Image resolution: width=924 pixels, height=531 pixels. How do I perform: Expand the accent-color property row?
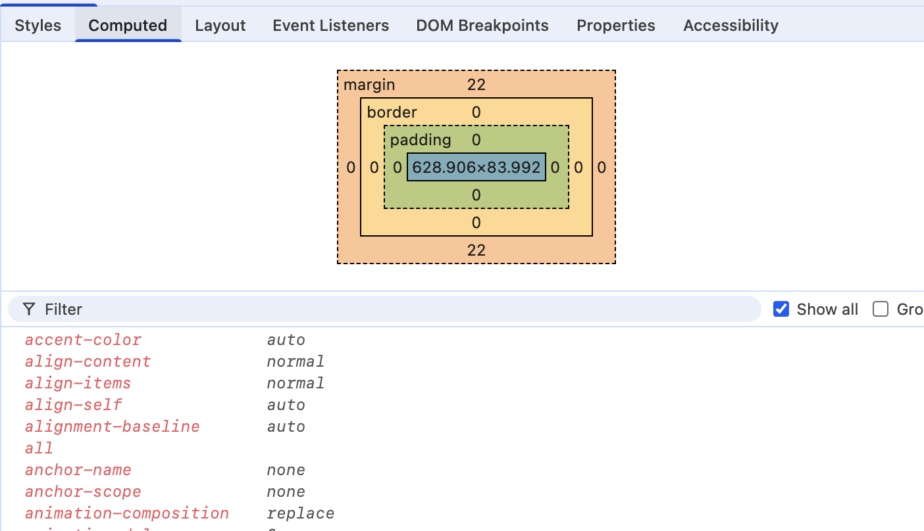tap(83, 340)
